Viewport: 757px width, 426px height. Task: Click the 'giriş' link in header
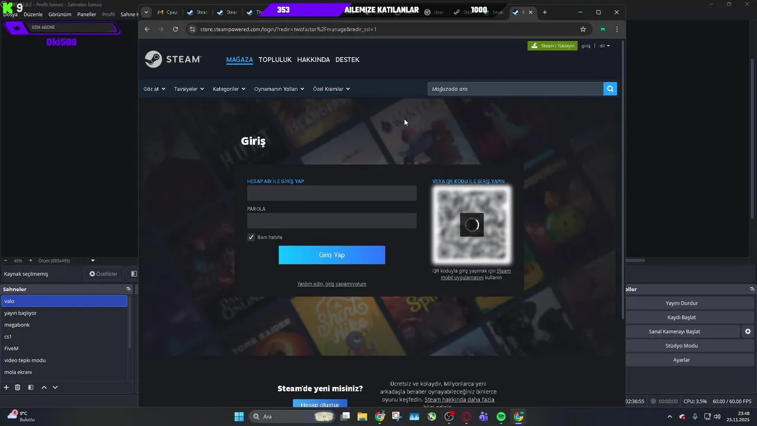click(x=585, y=46)
